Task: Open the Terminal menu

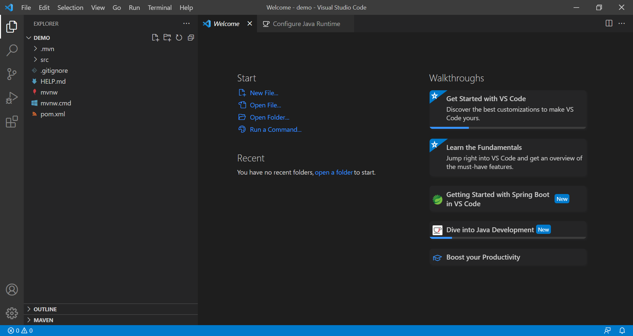Action: pos(160,7)
